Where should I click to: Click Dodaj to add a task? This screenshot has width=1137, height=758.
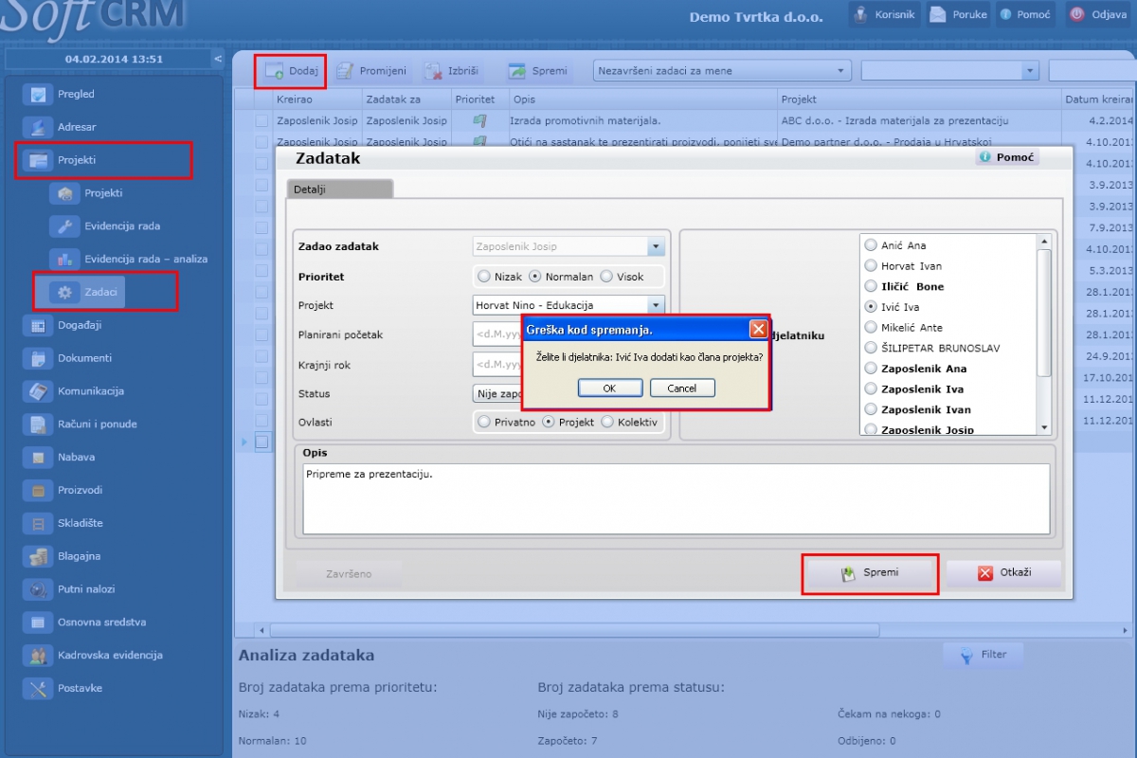[291, 71]
